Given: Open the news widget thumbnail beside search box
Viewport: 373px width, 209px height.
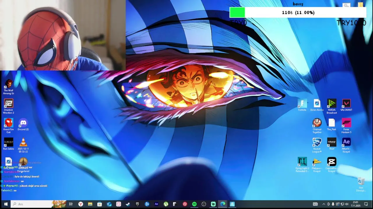Looking at the screenshot, I should point(59,204).
